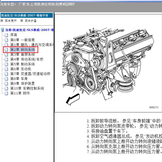Click the page icon beside 第2章 转向系统
The image size is (162, 162).
6,50
